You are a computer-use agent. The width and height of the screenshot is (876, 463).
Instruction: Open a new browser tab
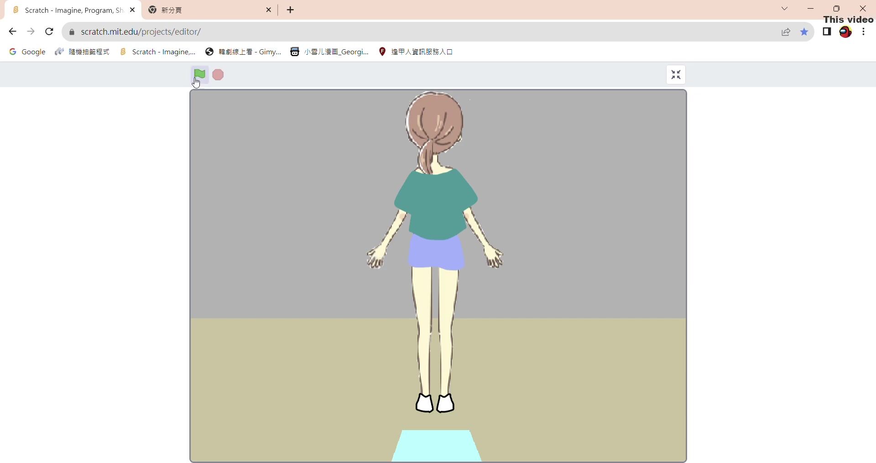291,10
